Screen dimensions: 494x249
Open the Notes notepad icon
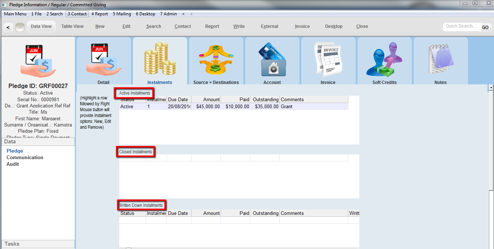(x=440, y=59)
